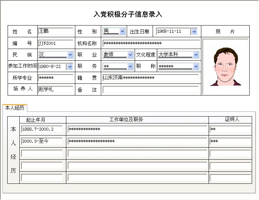
Task: Click the 籍贯 field showing 山东济南
Action: pos(151,78)
